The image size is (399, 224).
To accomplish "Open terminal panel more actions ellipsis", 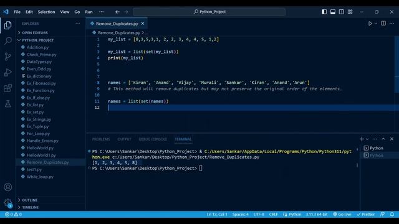I will coord(375,139).
